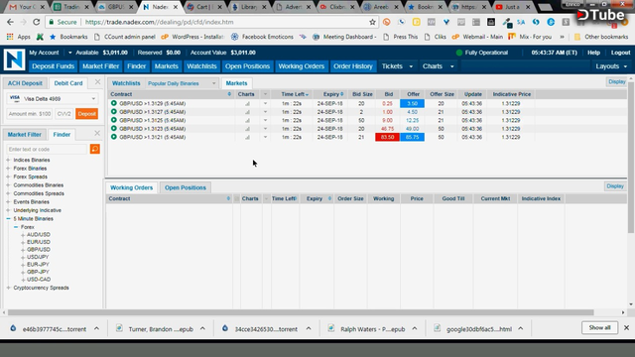This screenshot has width=635, height=357.
Task: Click the orange Deposit button
Action: pos(86,114)
